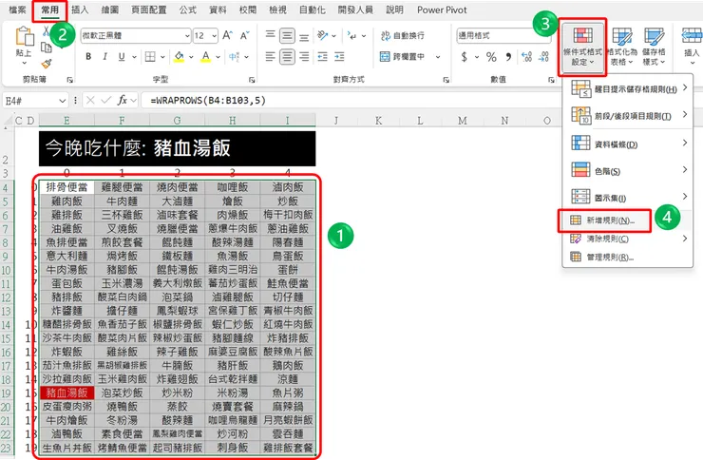Open 醒目提示儲存格規則 submenu
The height and width of the screenshot is (460, 703).
[x=628, y=88]
